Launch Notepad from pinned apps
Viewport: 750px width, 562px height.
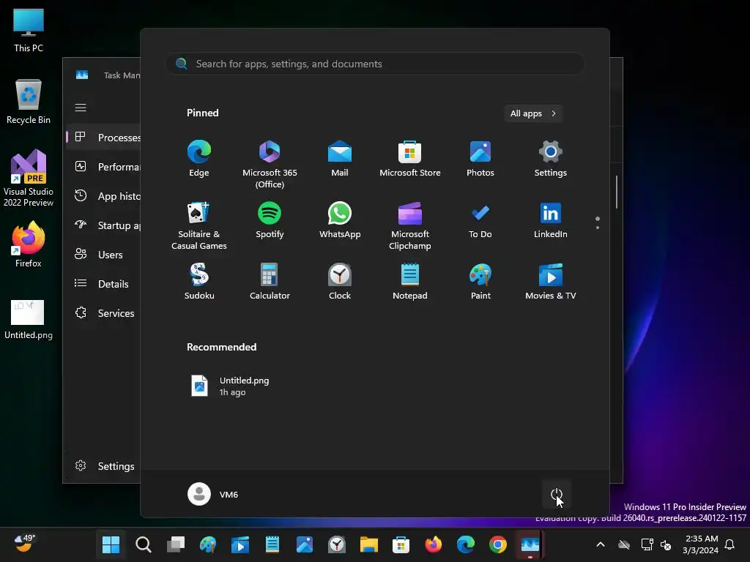[x=410, y=282]
